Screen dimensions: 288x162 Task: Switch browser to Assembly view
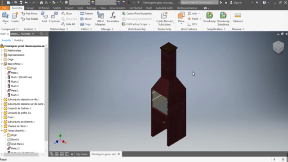[6, 40]
